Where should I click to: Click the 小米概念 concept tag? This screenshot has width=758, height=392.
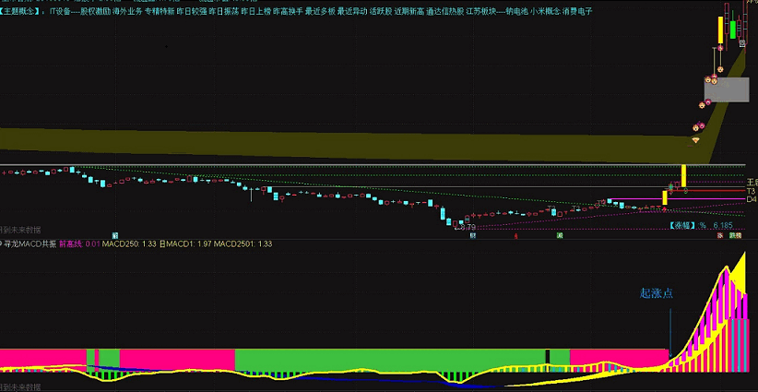pyautogui.click(x=545, y=11)
